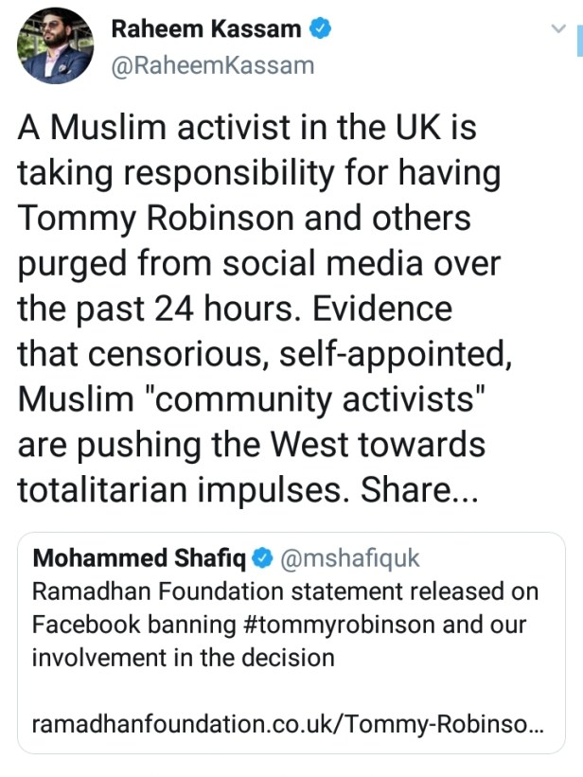The height and width of the screenshot is (777, 583).
Task: Click "involvement in the decision" text line
Action: coord(183,658)
